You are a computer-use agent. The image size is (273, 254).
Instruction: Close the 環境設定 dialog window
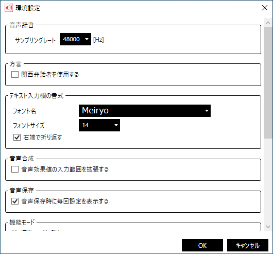pyautogui.click(x=265, y=8)
